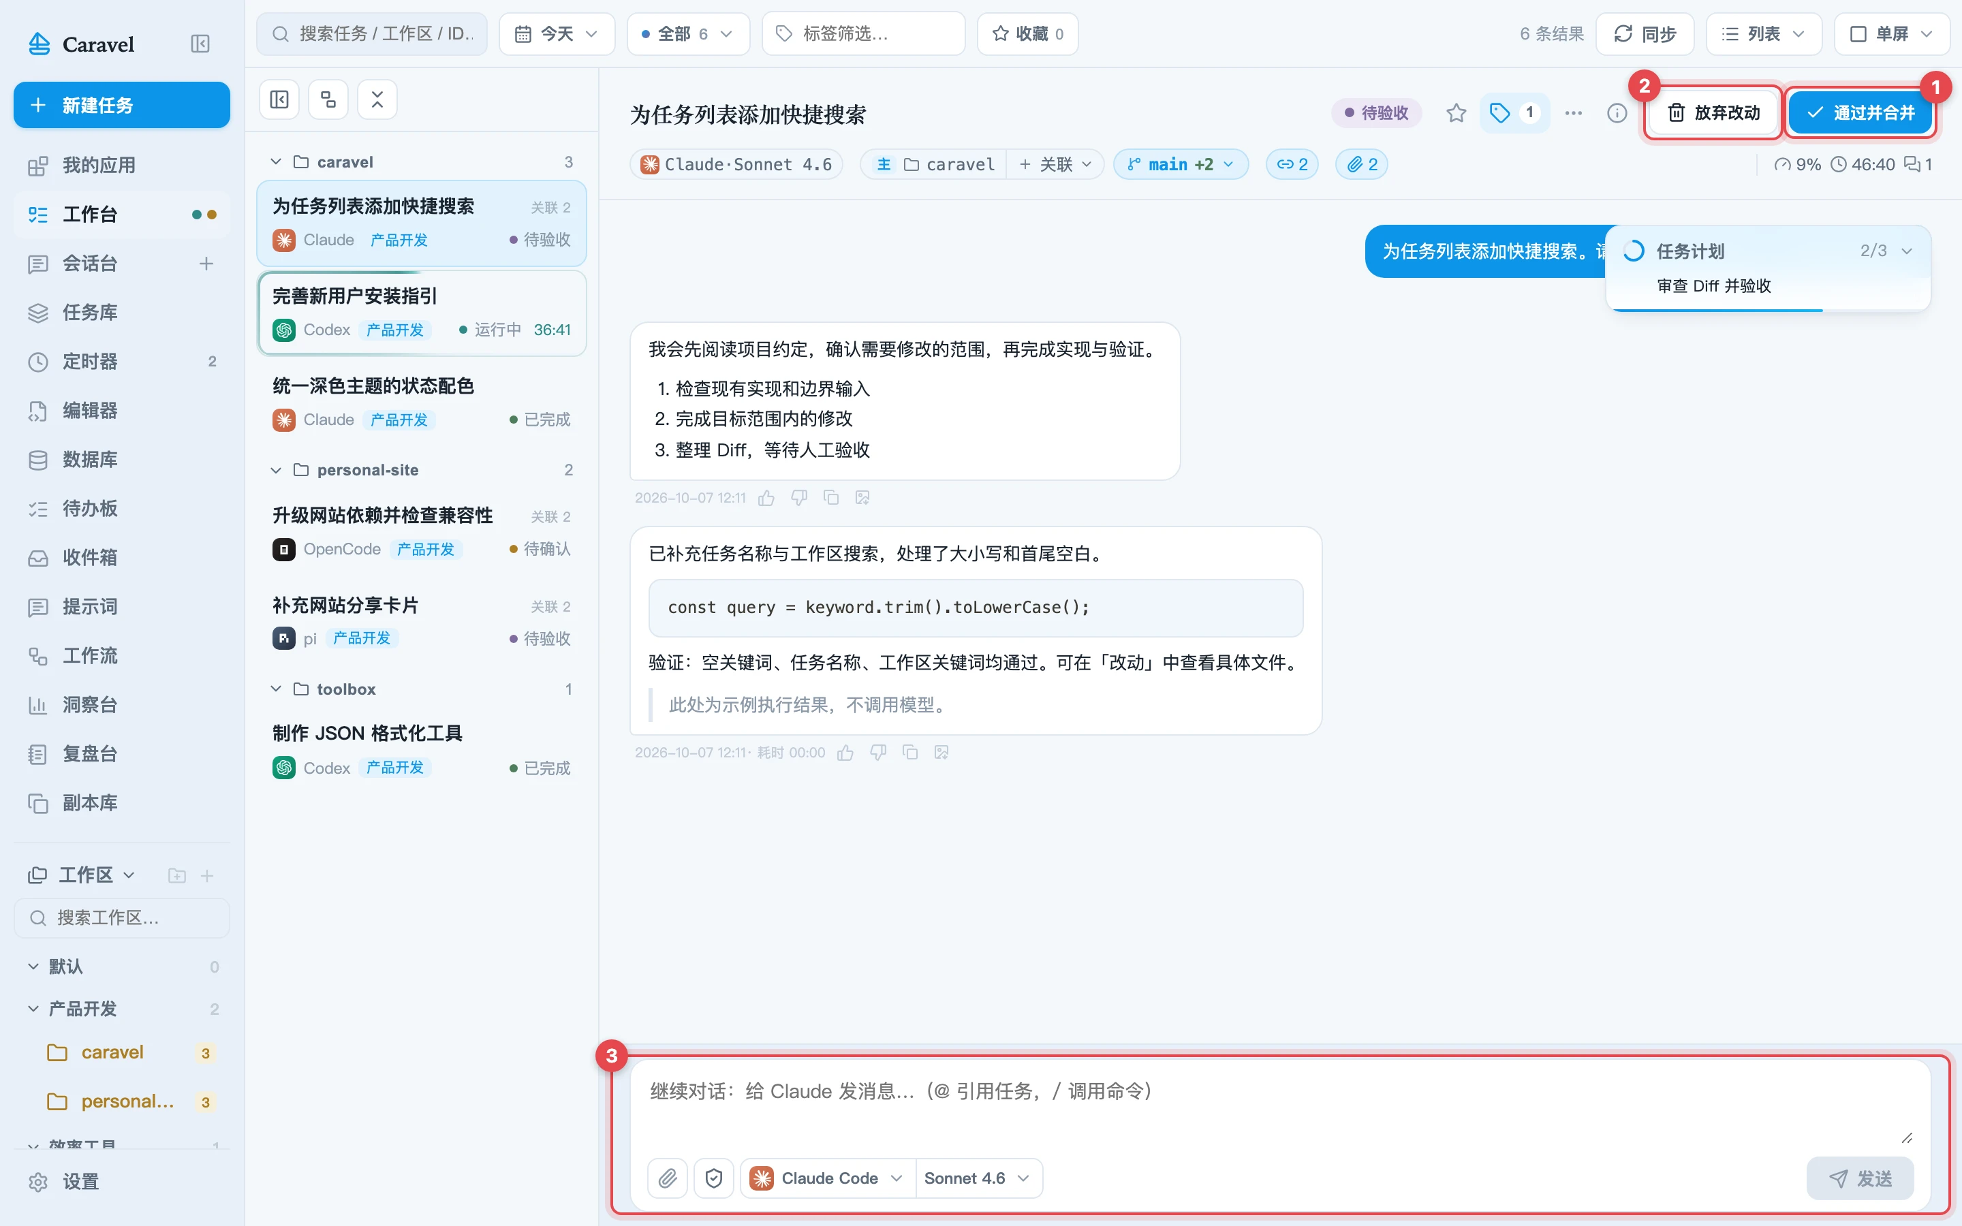This screenshot has width=1962, height=1226.
Task: Collapse the Caravel sidebar panel icon
Action: [x=200, y=44]
